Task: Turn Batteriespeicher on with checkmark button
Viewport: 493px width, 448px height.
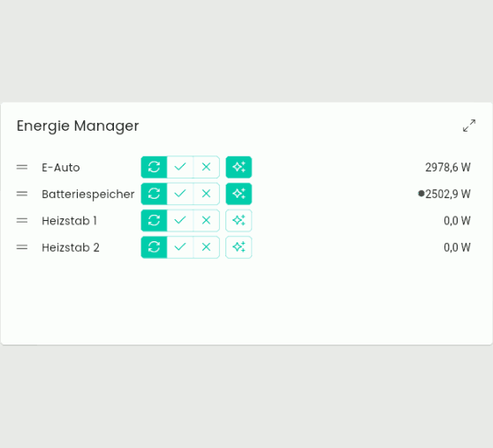Action: point(180,194)
